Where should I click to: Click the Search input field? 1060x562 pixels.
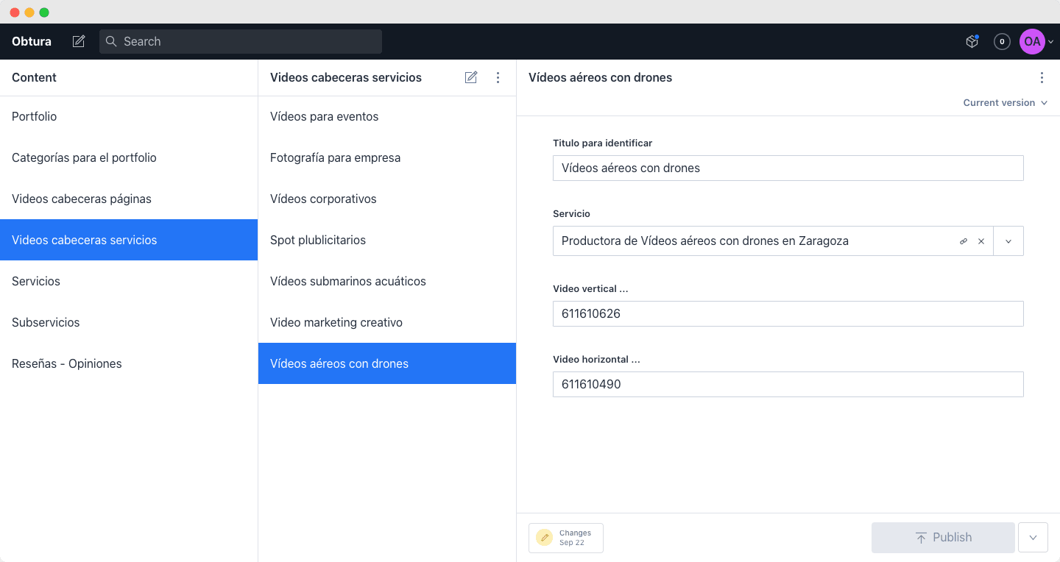[241, 41]
